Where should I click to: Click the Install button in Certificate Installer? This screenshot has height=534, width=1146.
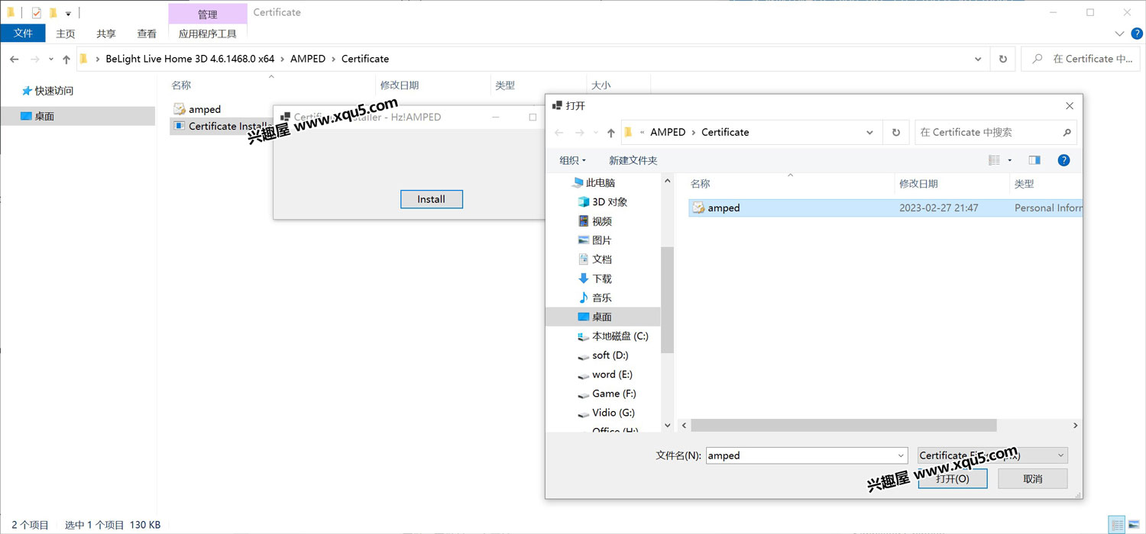[x=432, y=199]
